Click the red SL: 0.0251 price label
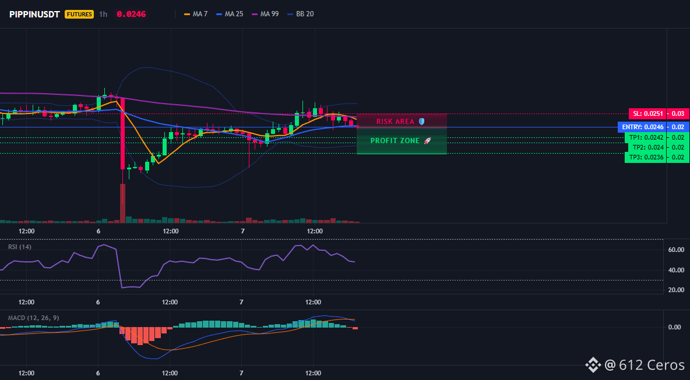This screenshot has height=380, width=690. coord(647,114)
